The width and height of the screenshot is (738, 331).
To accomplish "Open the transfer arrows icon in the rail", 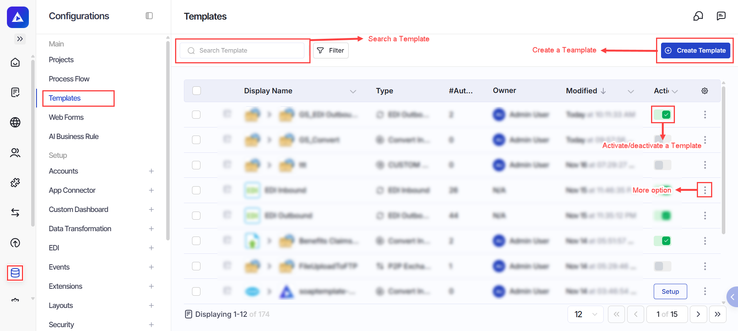I will [x=15, y=212].
